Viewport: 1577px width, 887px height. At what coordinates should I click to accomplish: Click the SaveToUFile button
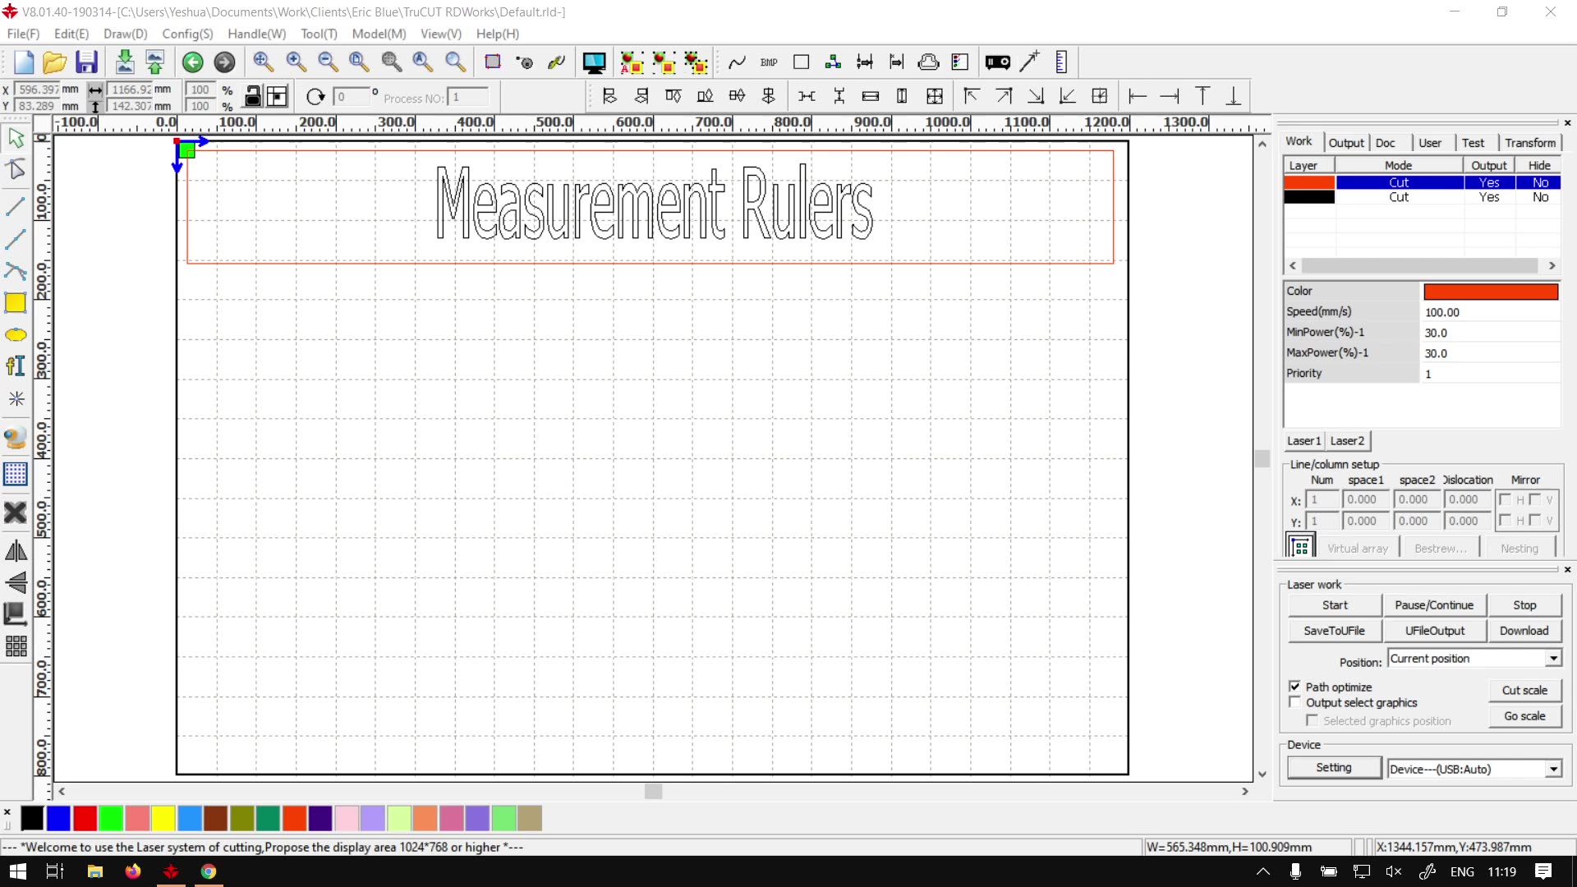pos(1334,631)
